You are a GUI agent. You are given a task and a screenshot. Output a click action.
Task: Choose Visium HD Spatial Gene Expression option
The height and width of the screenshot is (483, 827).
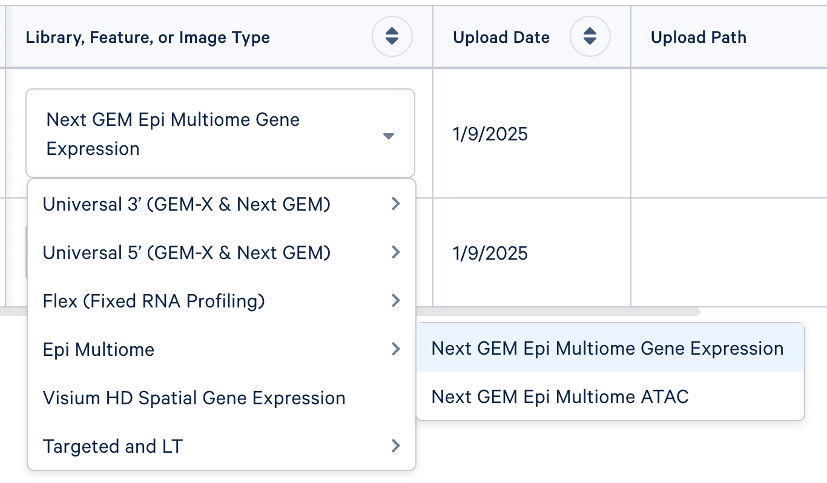(x=194, y=398)
